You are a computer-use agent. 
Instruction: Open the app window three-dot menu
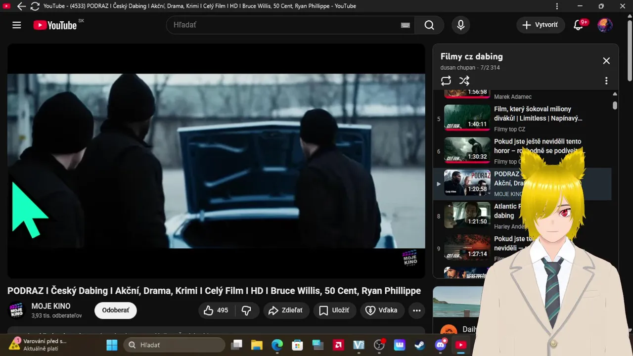point(557,6)
